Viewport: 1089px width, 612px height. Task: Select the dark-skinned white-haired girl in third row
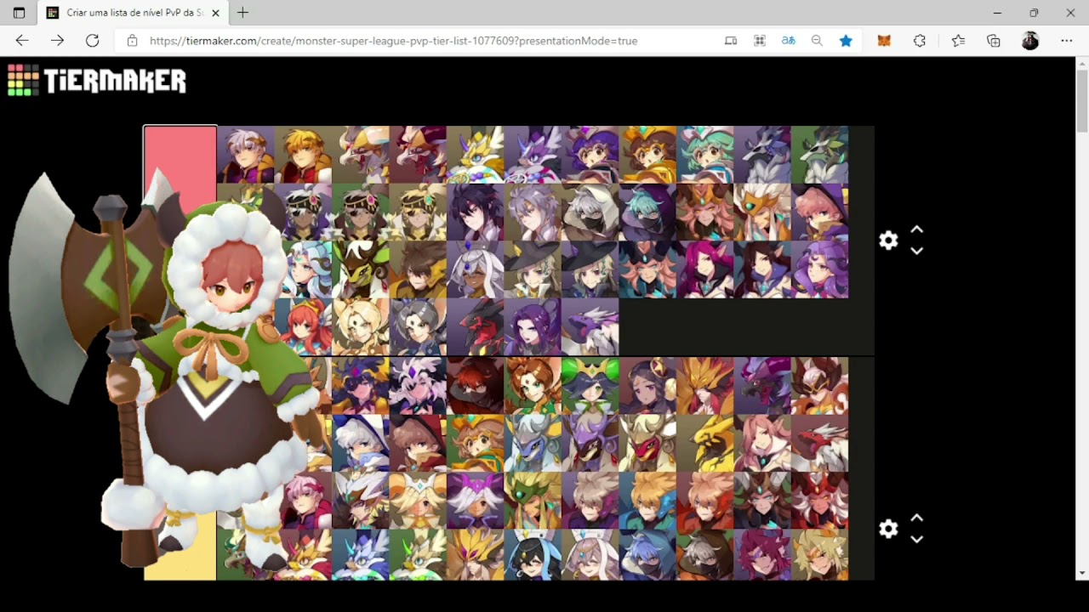476,269
